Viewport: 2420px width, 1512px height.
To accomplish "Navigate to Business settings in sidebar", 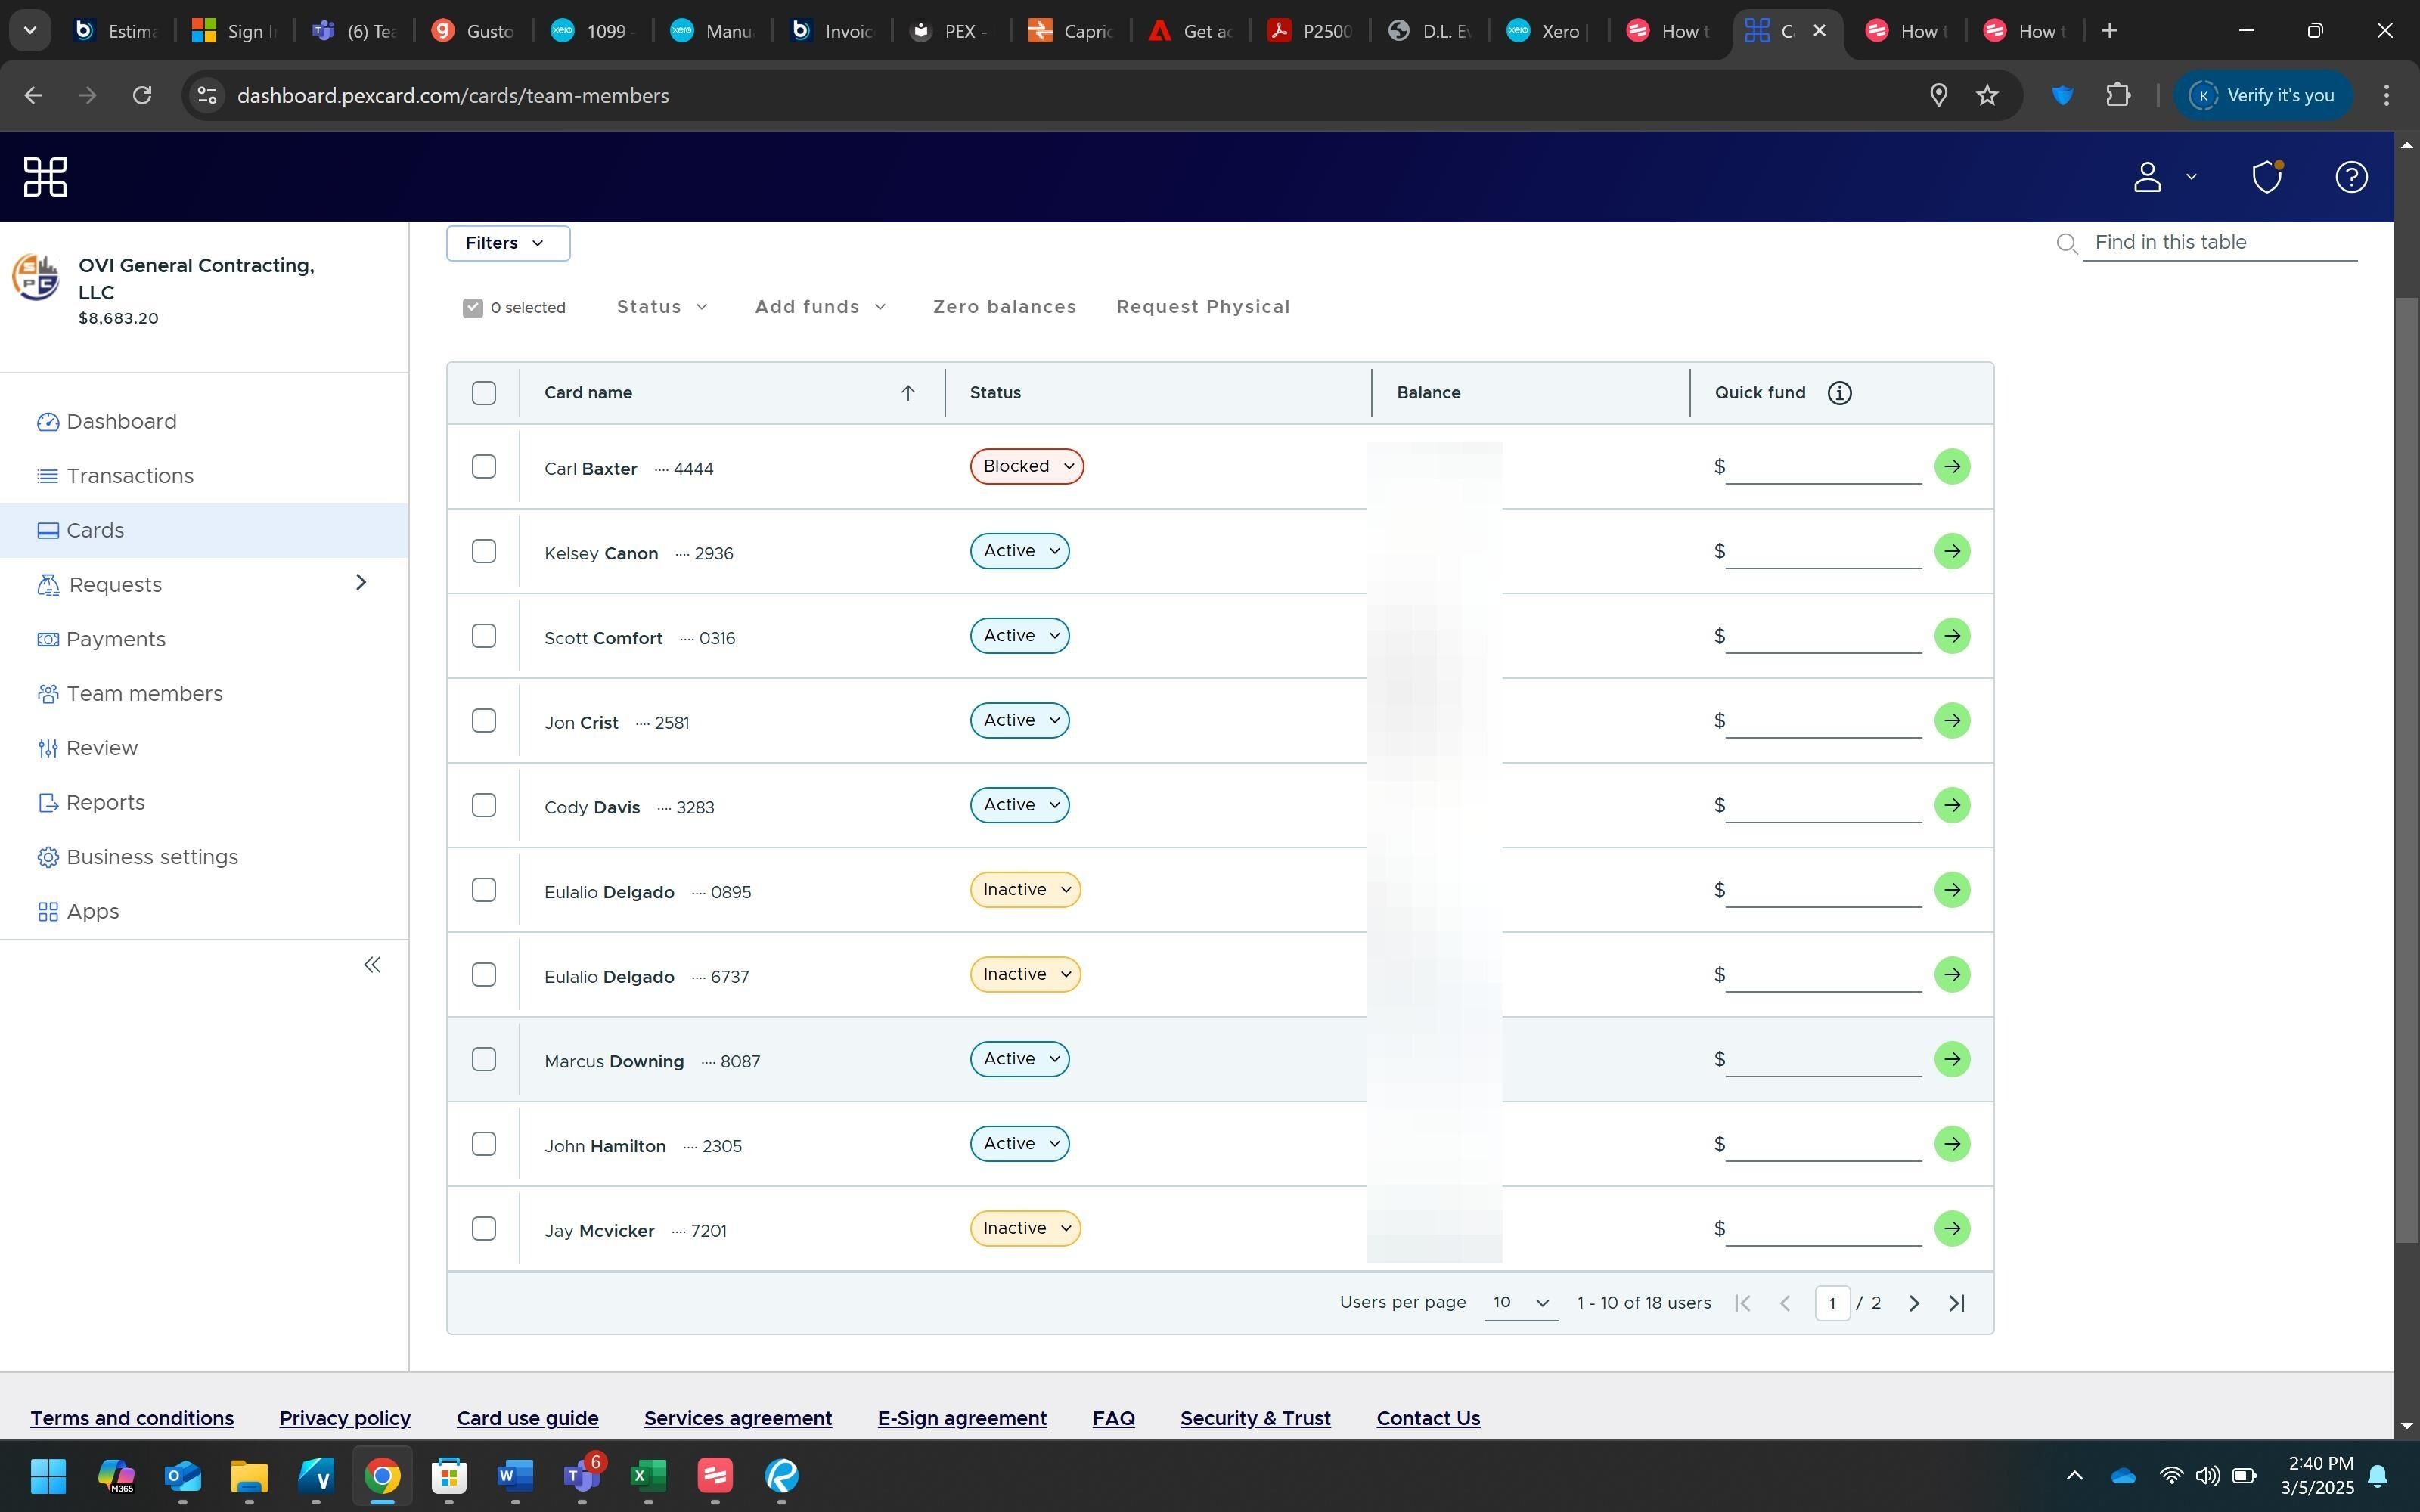I will coord(152,857).
